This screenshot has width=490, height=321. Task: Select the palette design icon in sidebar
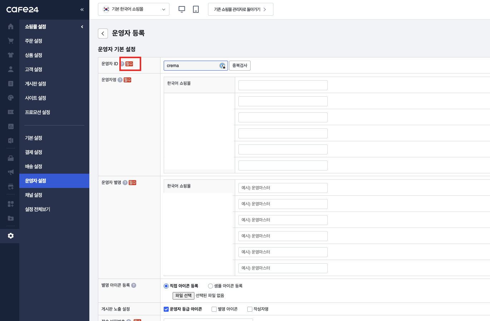[10, 98]
